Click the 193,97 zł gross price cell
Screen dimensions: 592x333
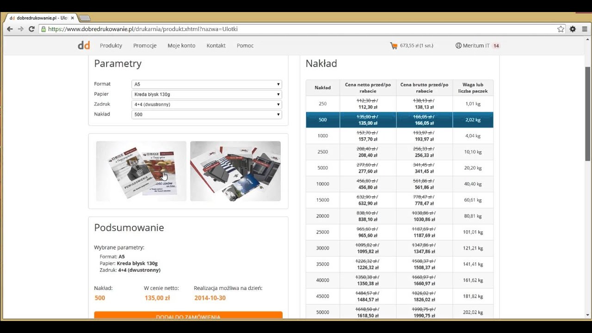(424, 136)
